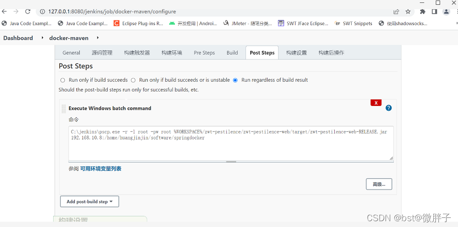The width and height of the screenshot is (458, 227).
Task: Expand the docker-maven breadcrumb arrow
Action: [98, 38]
